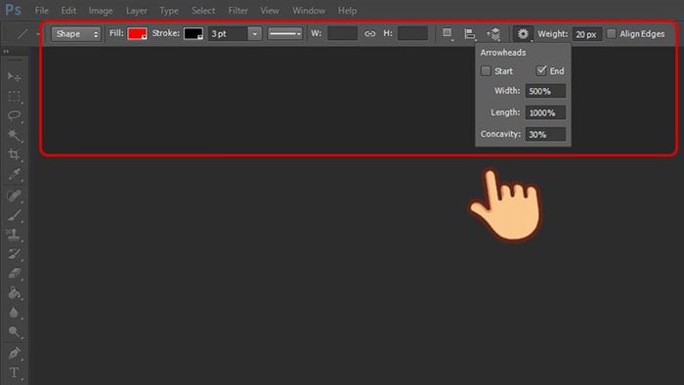The width and height of the screenshot is (684, 385).
Task: Select the Rectangular Marquee tool
Action: (x=14, y=97)
